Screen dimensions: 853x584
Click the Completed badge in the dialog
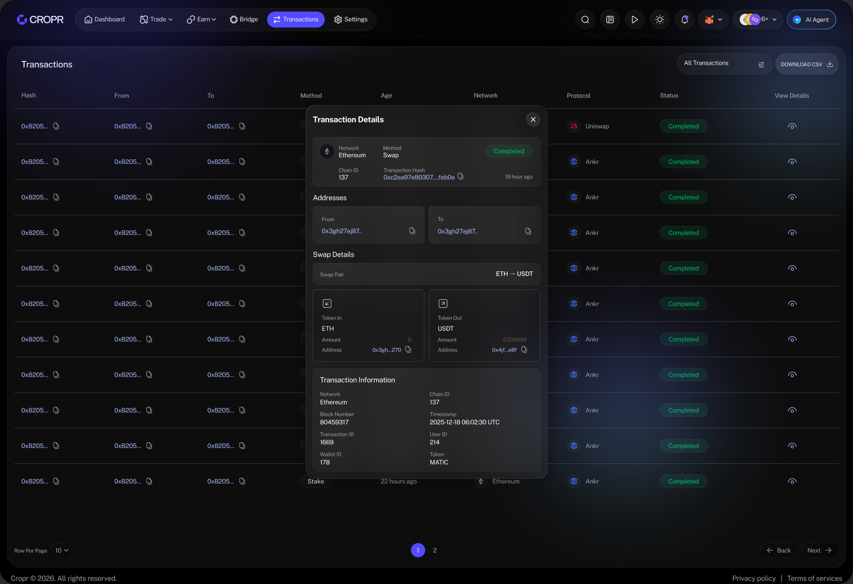pos(509,151)
